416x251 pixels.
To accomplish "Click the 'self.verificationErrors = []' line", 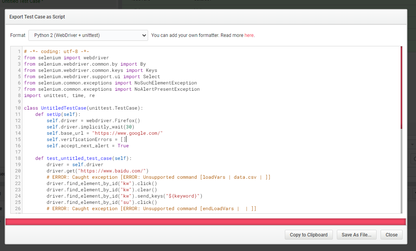I will point(86,139).
